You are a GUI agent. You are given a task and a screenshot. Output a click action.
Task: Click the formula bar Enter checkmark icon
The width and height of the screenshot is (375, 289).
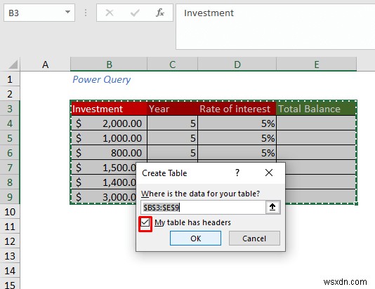click(135, 13)
